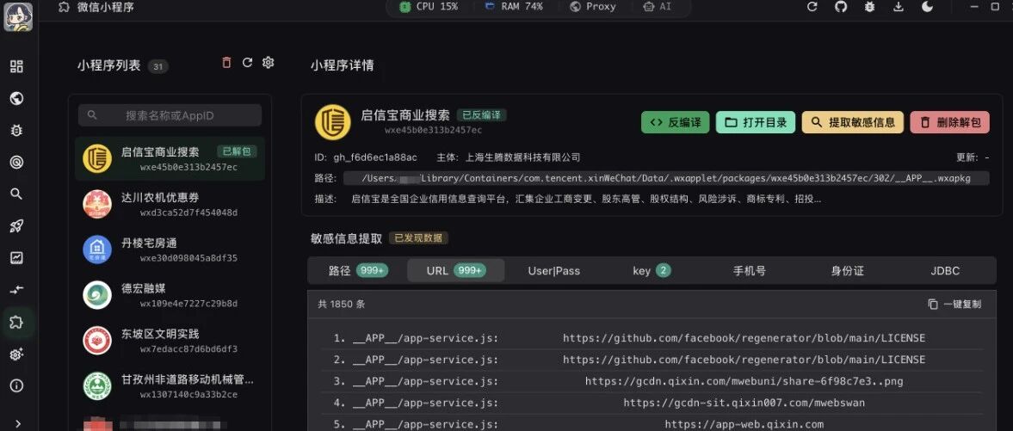Open the Proxy indicator in title bar
The height and width of the screenshot is (431, 1013).
[593, 7]
